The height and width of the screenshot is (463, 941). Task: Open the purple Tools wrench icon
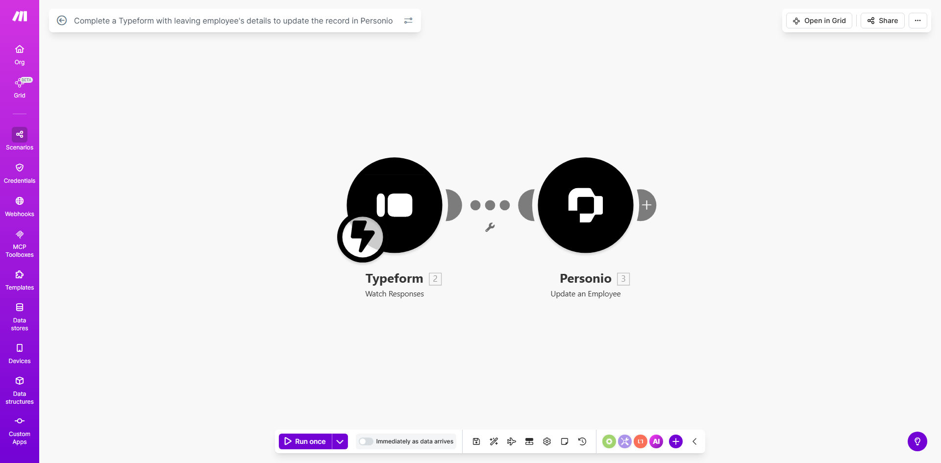pos(624,441)
